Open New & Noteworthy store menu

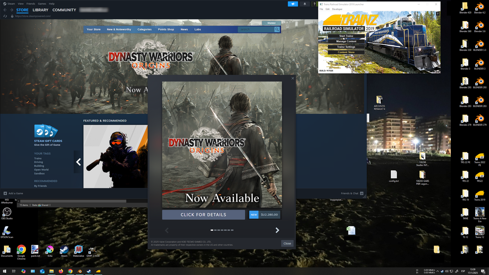pyautogui.click(x=119, y=29)
